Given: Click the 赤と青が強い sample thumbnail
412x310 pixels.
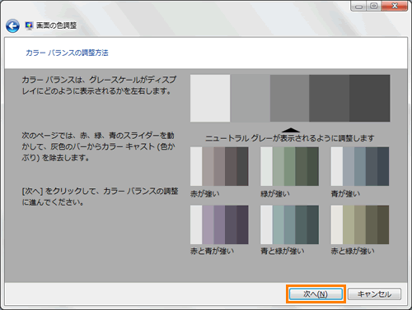Looking at the screenshot, I should coord(219,224).
